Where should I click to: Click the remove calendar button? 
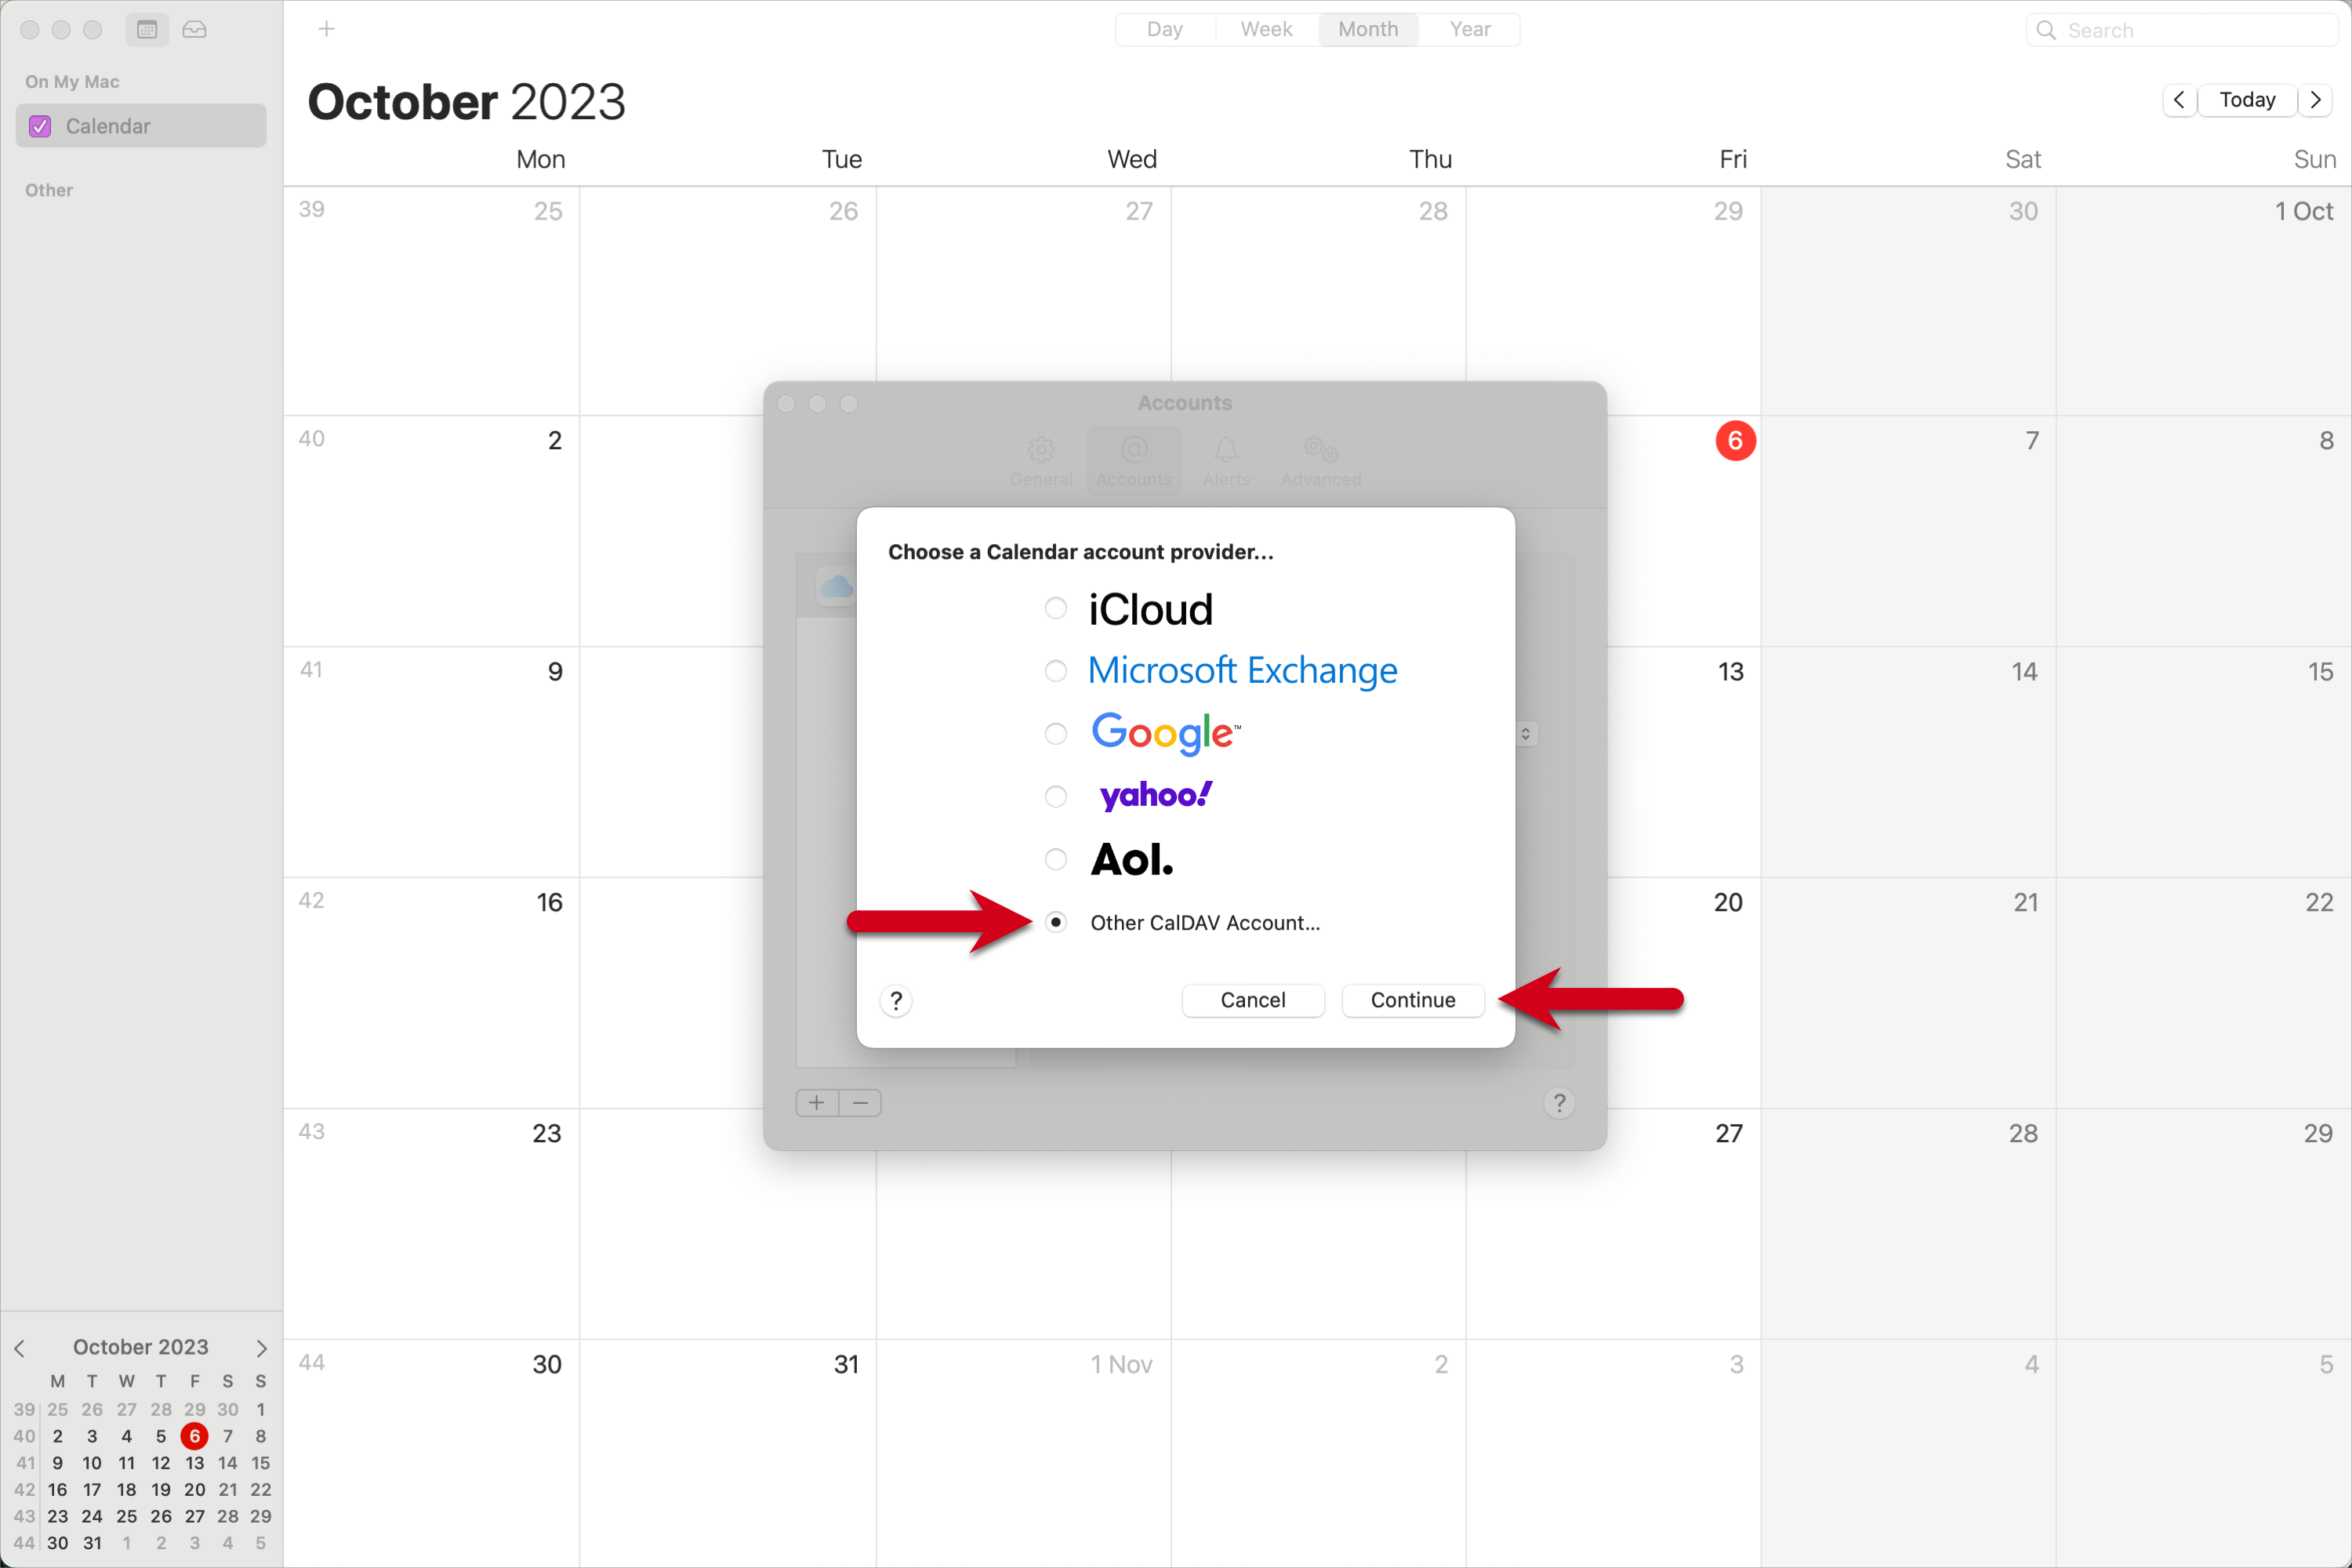click(859, 1101)
